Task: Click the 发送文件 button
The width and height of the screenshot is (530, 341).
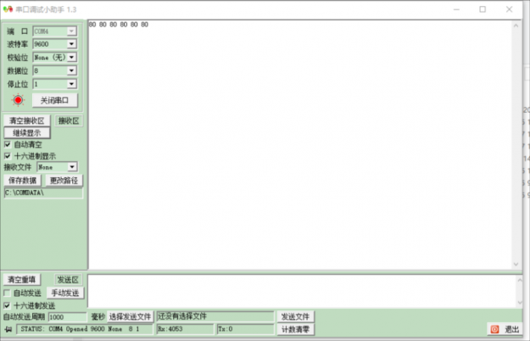Action: click(295, 316)
